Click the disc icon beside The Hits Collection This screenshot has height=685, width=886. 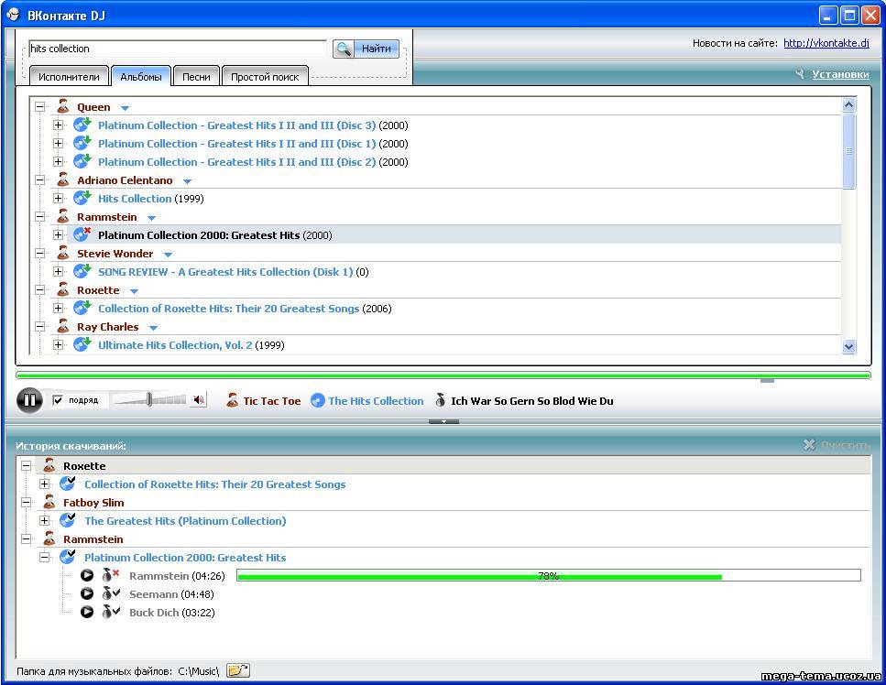pyautogui.click(x=318, y=400)
